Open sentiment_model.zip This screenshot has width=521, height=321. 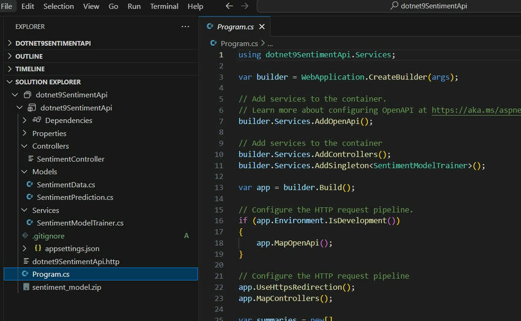click(x=66, y=287)
